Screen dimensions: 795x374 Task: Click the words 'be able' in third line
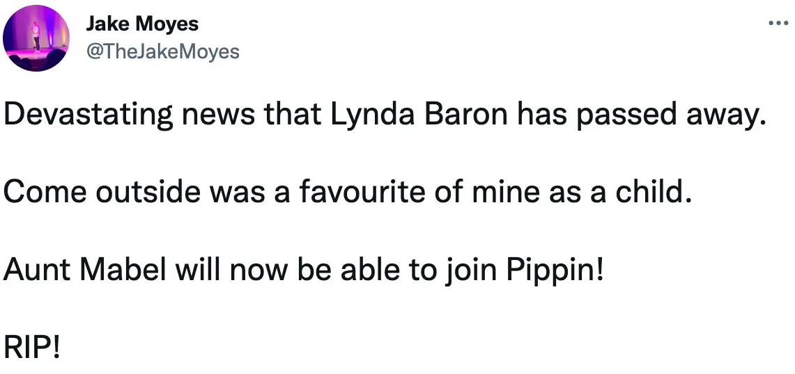[x=351, y=269]
